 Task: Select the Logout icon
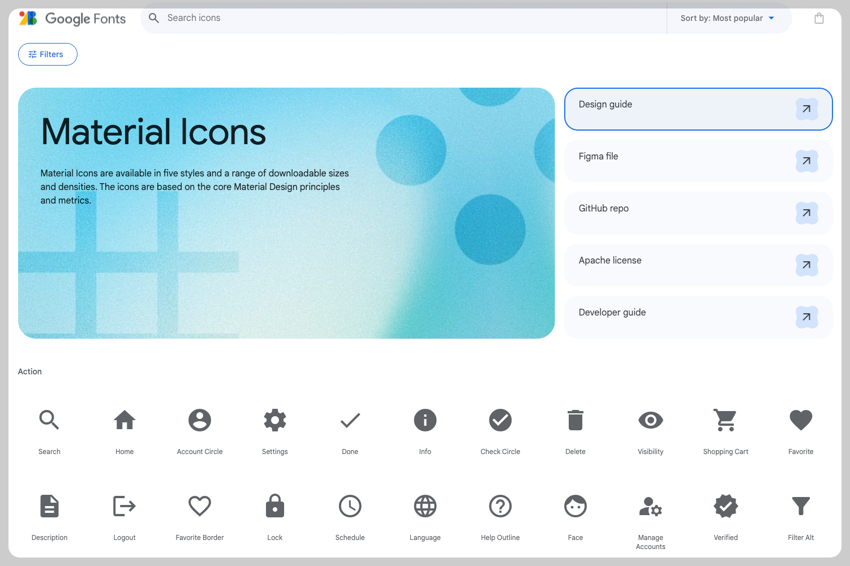[x=125, y=506]
